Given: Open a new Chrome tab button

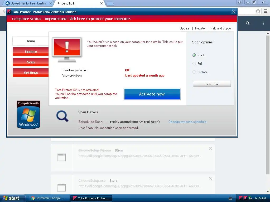Looking at the screenshot, I should click(110, 3).
